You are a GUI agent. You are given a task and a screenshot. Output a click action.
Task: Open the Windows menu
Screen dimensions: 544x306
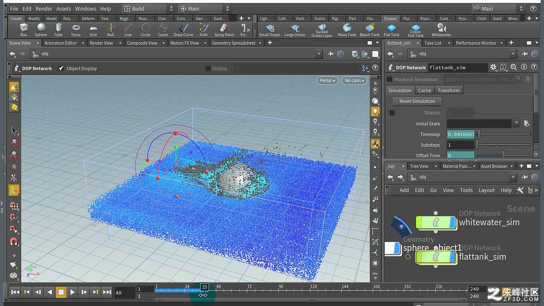pyautogui.click(x=85, y=8)
